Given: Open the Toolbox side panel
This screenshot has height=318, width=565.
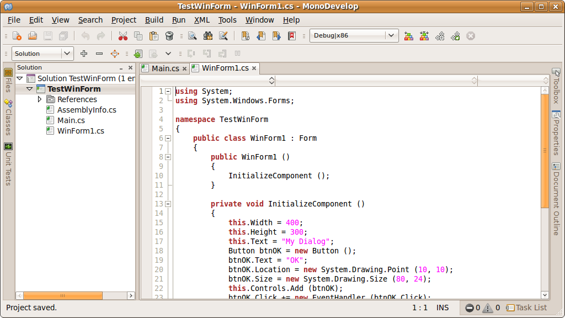Looking at the screenshot, I should tap(556, 86).
